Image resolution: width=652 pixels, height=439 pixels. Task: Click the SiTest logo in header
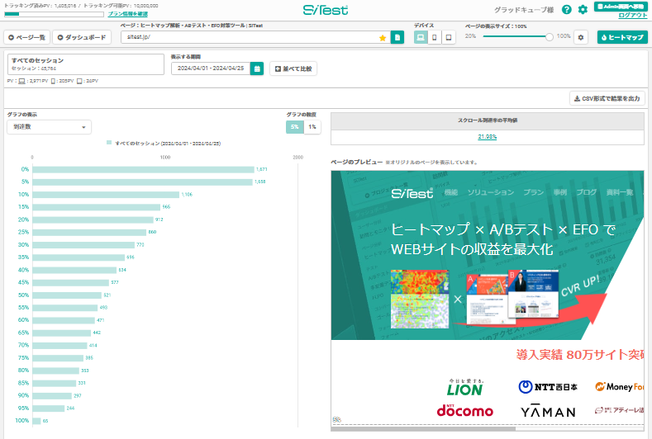[x=326, y=10]
